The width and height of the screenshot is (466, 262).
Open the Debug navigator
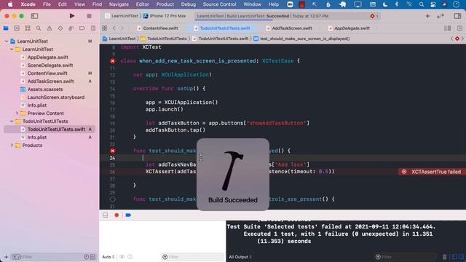point(71,28)
